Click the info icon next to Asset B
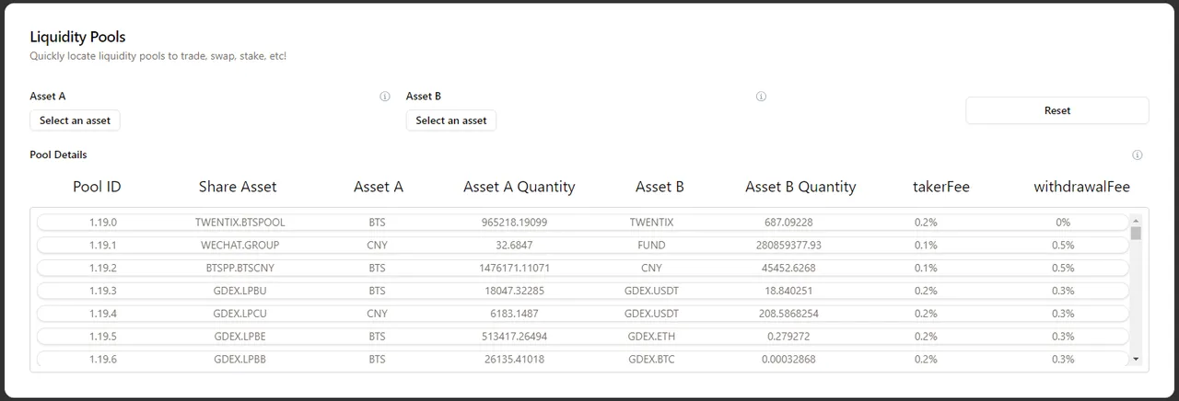Screen dimensions: 1179x401 (x=761, y=97)
